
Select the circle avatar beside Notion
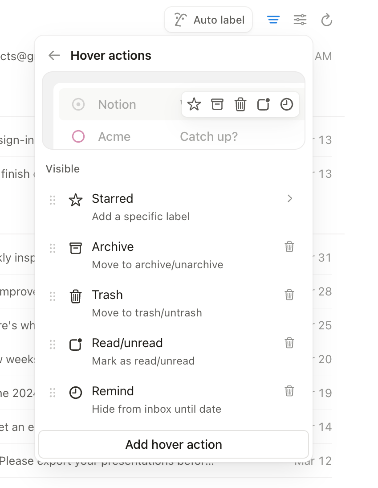coord(78,104)
